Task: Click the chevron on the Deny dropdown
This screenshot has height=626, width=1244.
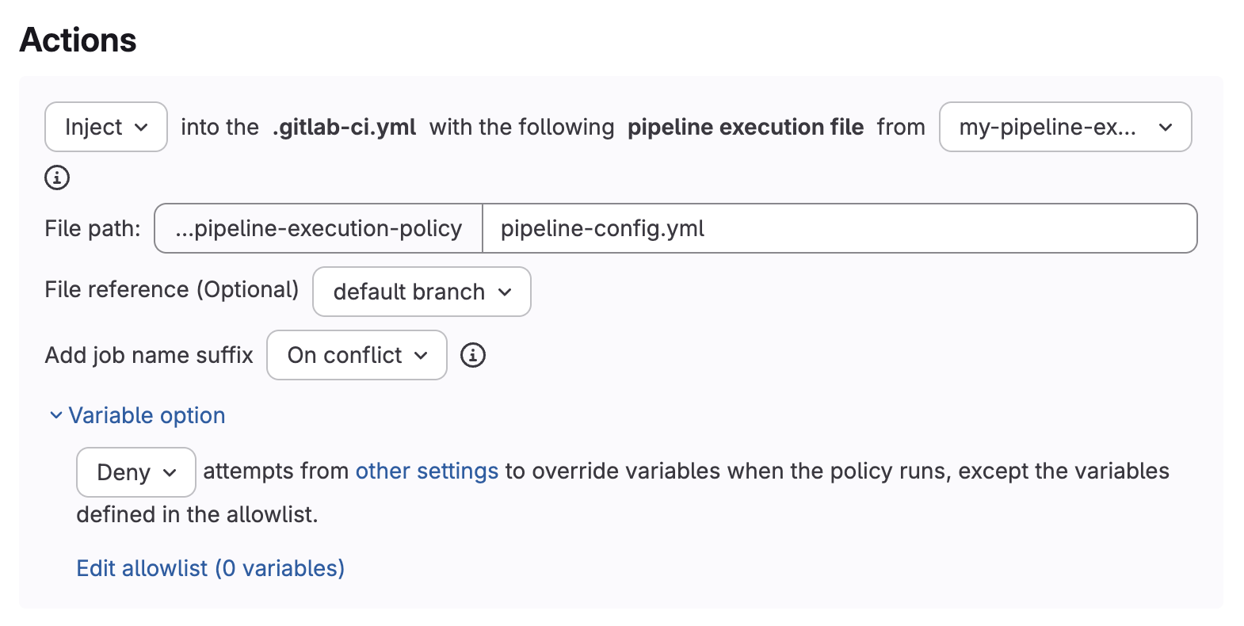Action: tap(170, 472)
